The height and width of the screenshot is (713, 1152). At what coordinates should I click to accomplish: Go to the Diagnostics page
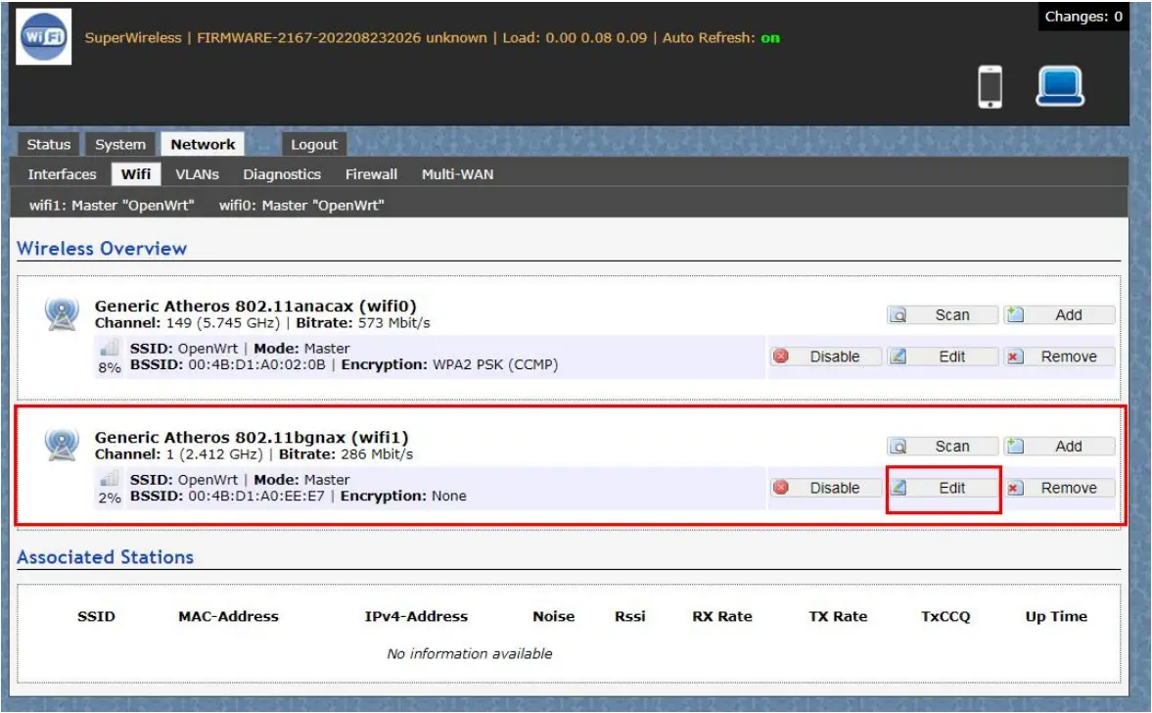coord(282,174)
